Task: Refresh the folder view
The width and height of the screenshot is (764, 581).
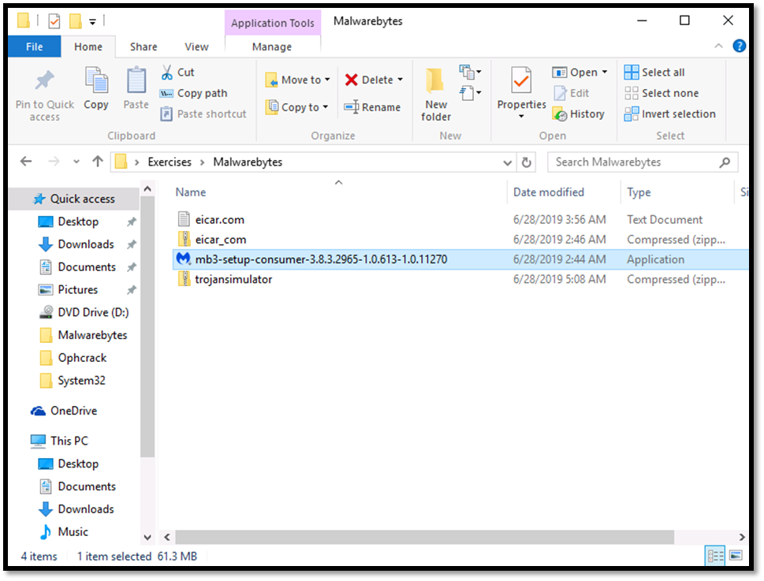Action: [526, 162]
